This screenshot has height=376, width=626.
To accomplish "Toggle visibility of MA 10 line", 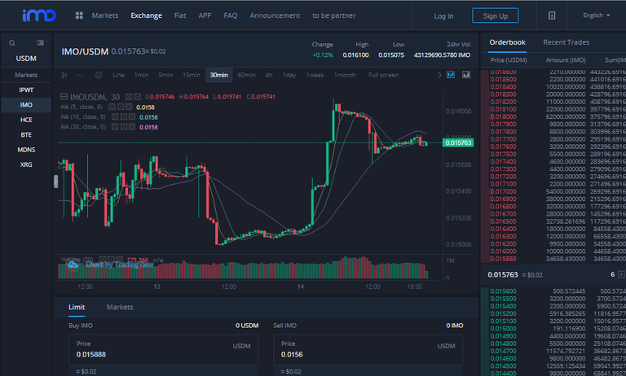I will pyautogui.click(x=115, y=117).
